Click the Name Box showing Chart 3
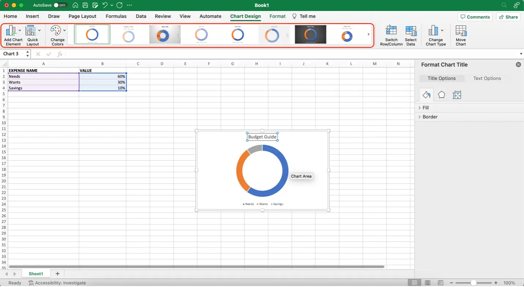The height and width of the screenshot is (287, 524). (x=13, y=54)
